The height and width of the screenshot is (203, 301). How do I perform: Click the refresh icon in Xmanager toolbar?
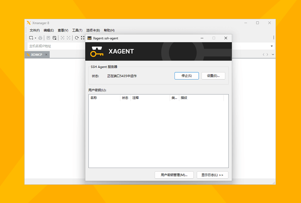coord(77,38)
